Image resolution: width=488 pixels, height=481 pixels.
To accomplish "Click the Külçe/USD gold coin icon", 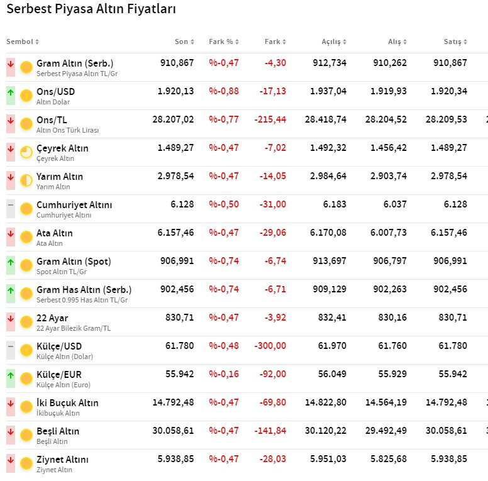I will click(x=26, y=351).
